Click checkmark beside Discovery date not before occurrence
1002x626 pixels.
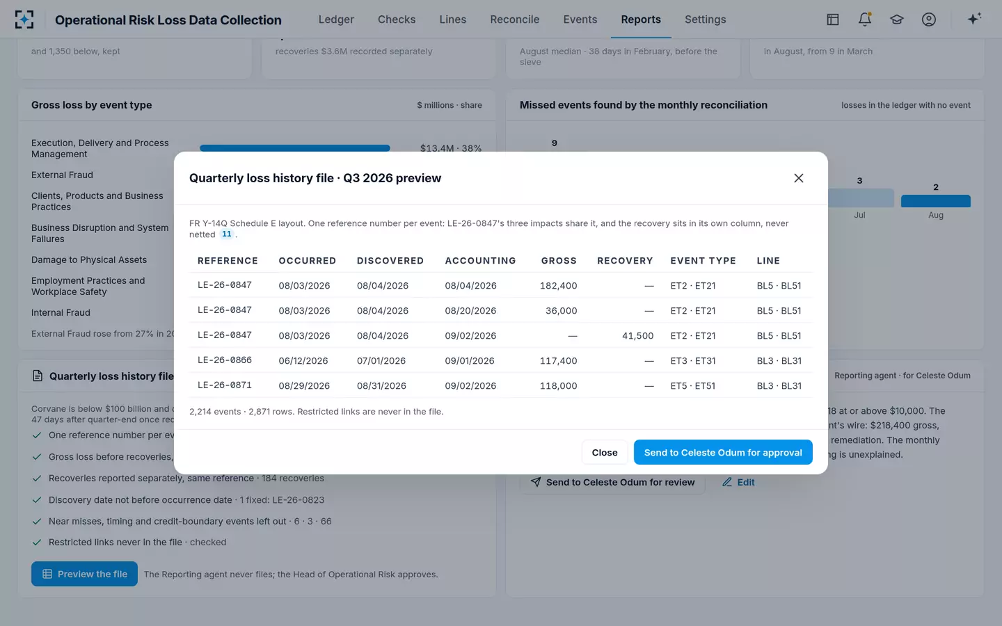point(37,500)
